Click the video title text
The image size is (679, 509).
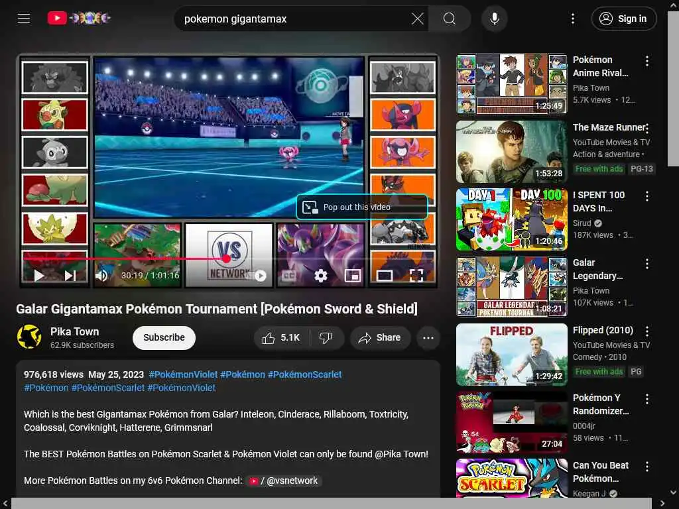click(x=217, y=309)
